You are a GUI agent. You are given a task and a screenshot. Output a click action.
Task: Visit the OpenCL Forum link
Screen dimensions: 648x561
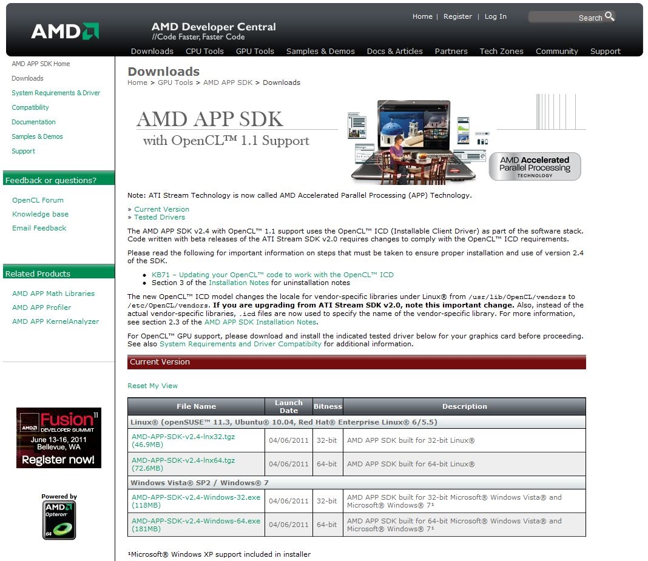click(38, 200)
